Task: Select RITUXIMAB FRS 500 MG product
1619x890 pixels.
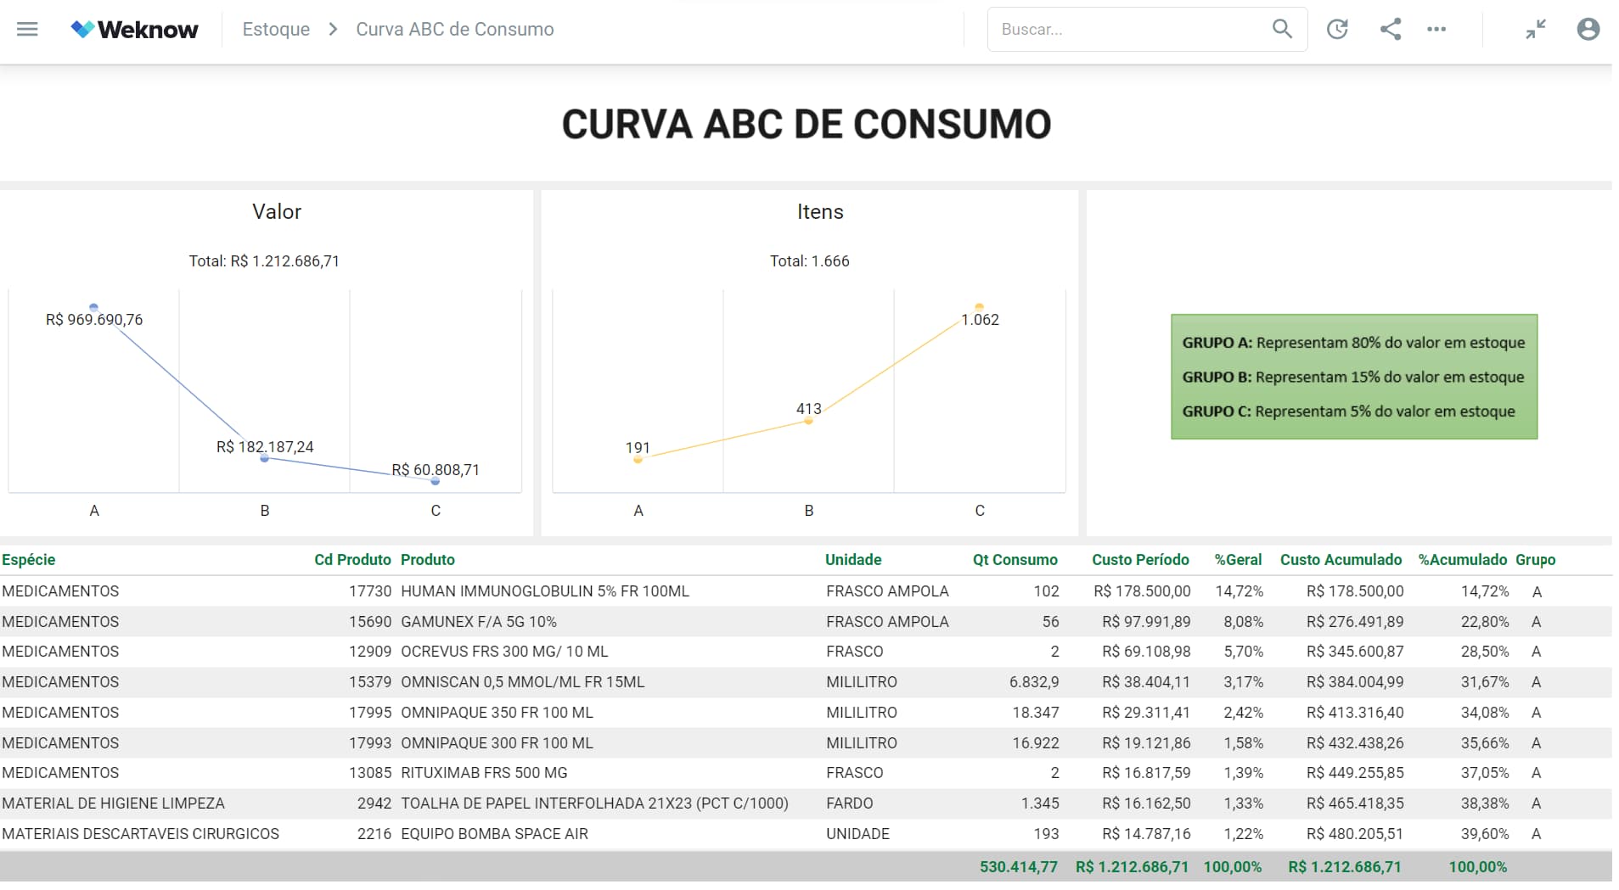Action: pos(484,773)
